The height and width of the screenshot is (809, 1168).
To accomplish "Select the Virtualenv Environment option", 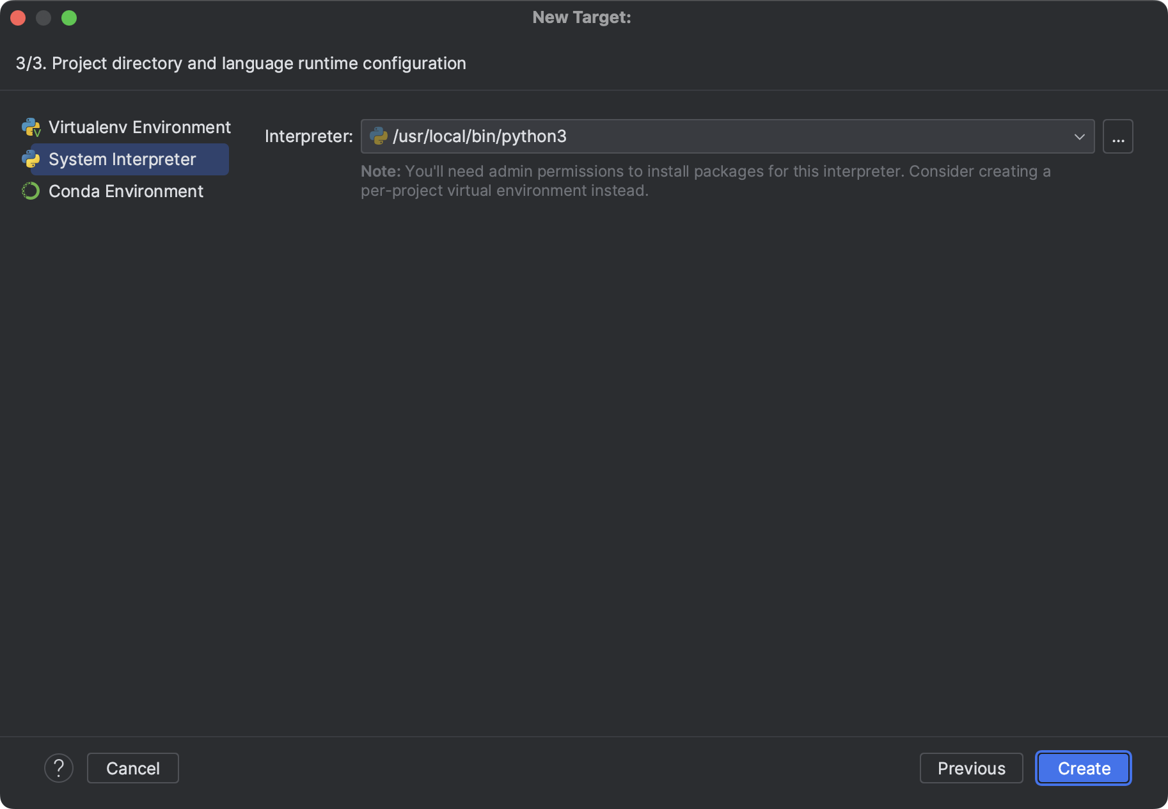I will click(x=139, y=127).
